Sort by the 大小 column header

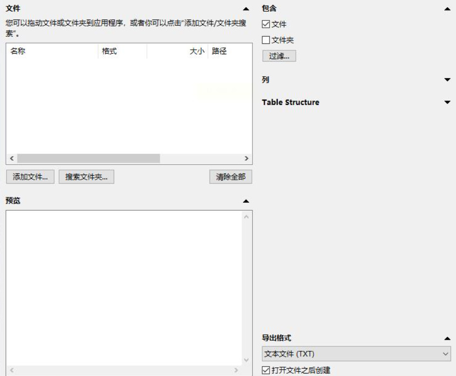click(x=177, y=51)
